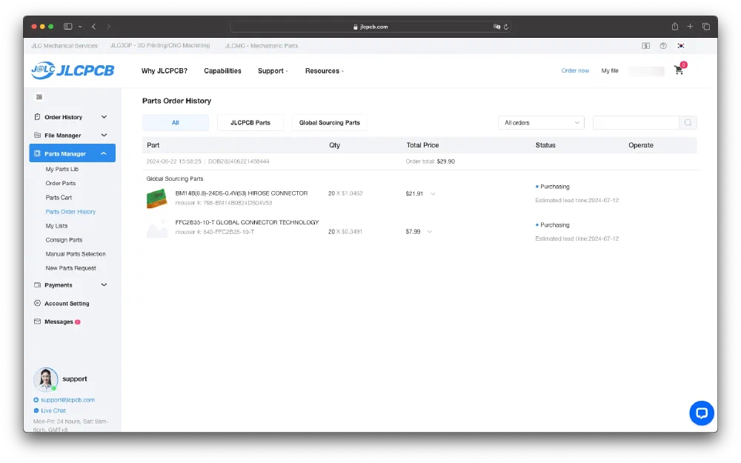Expand the $21.91 price breakdown arrow
741x463 pixels.
pyautogui.click(x=433, y=194)
